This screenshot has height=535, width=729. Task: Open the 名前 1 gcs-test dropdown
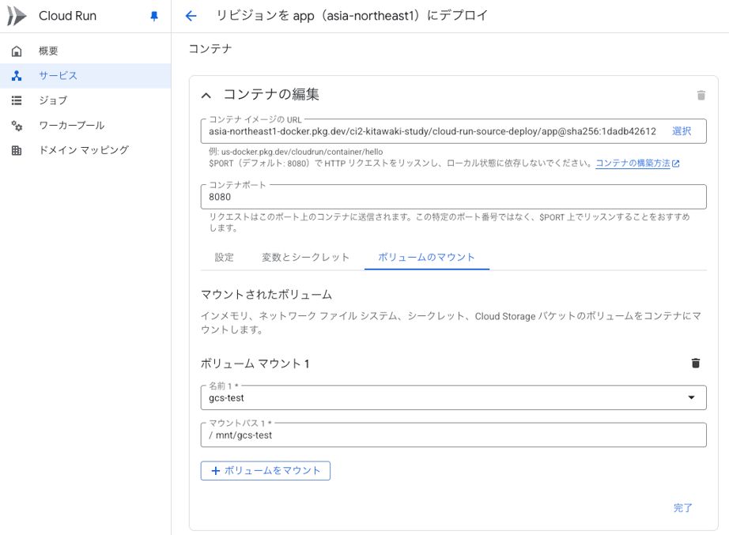pyautogui.click(x=453, y=397)
